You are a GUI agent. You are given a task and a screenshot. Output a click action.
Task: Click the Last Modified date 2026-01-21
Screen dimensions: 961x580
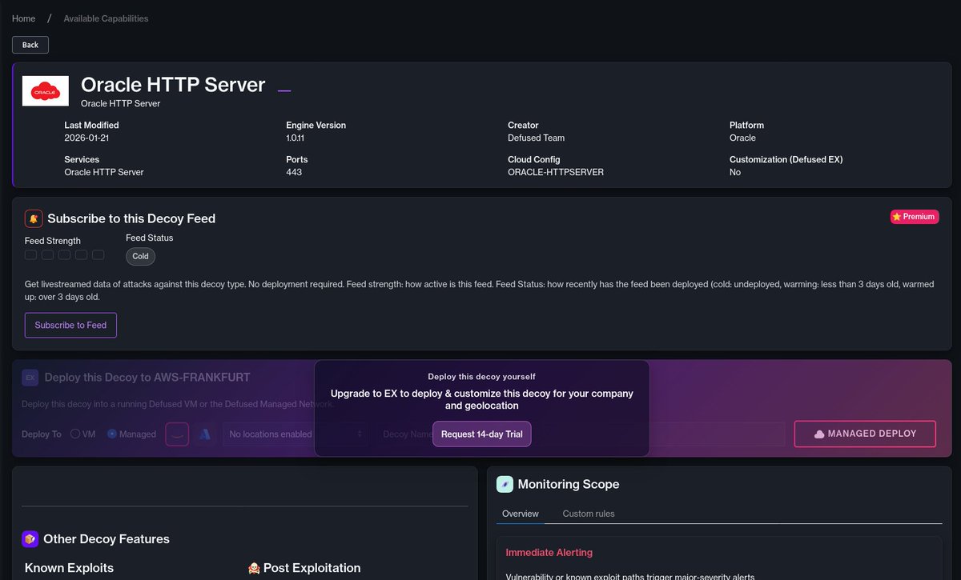[x=86, y=138]
